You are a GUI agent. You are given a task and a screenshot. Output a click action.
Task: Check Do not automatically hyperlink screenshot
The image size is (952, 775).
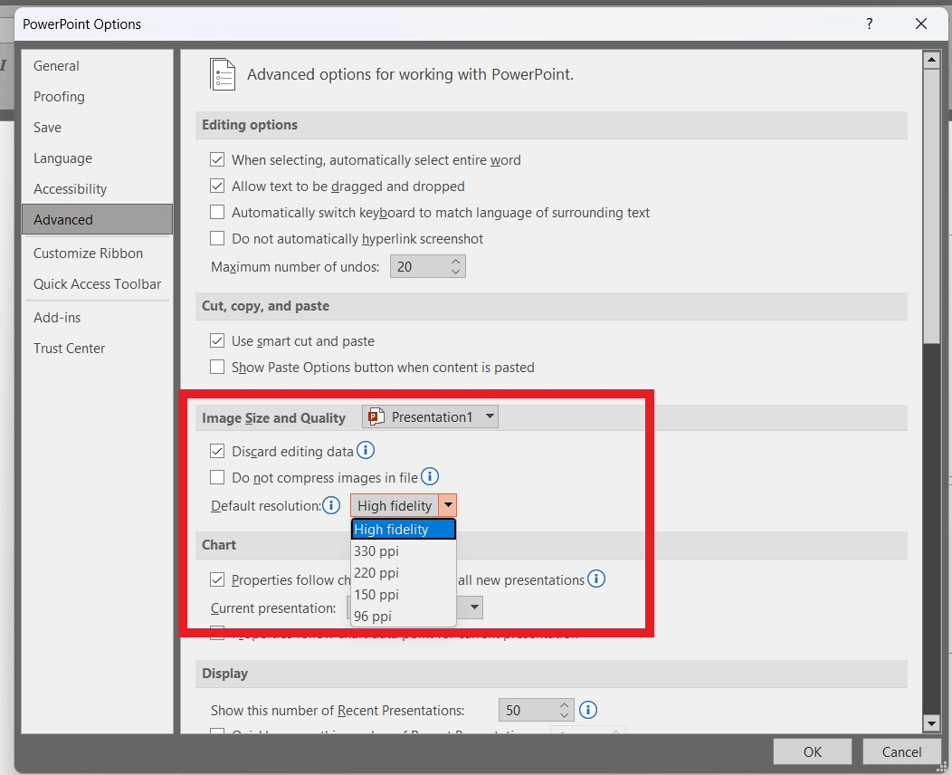[217, 238]
